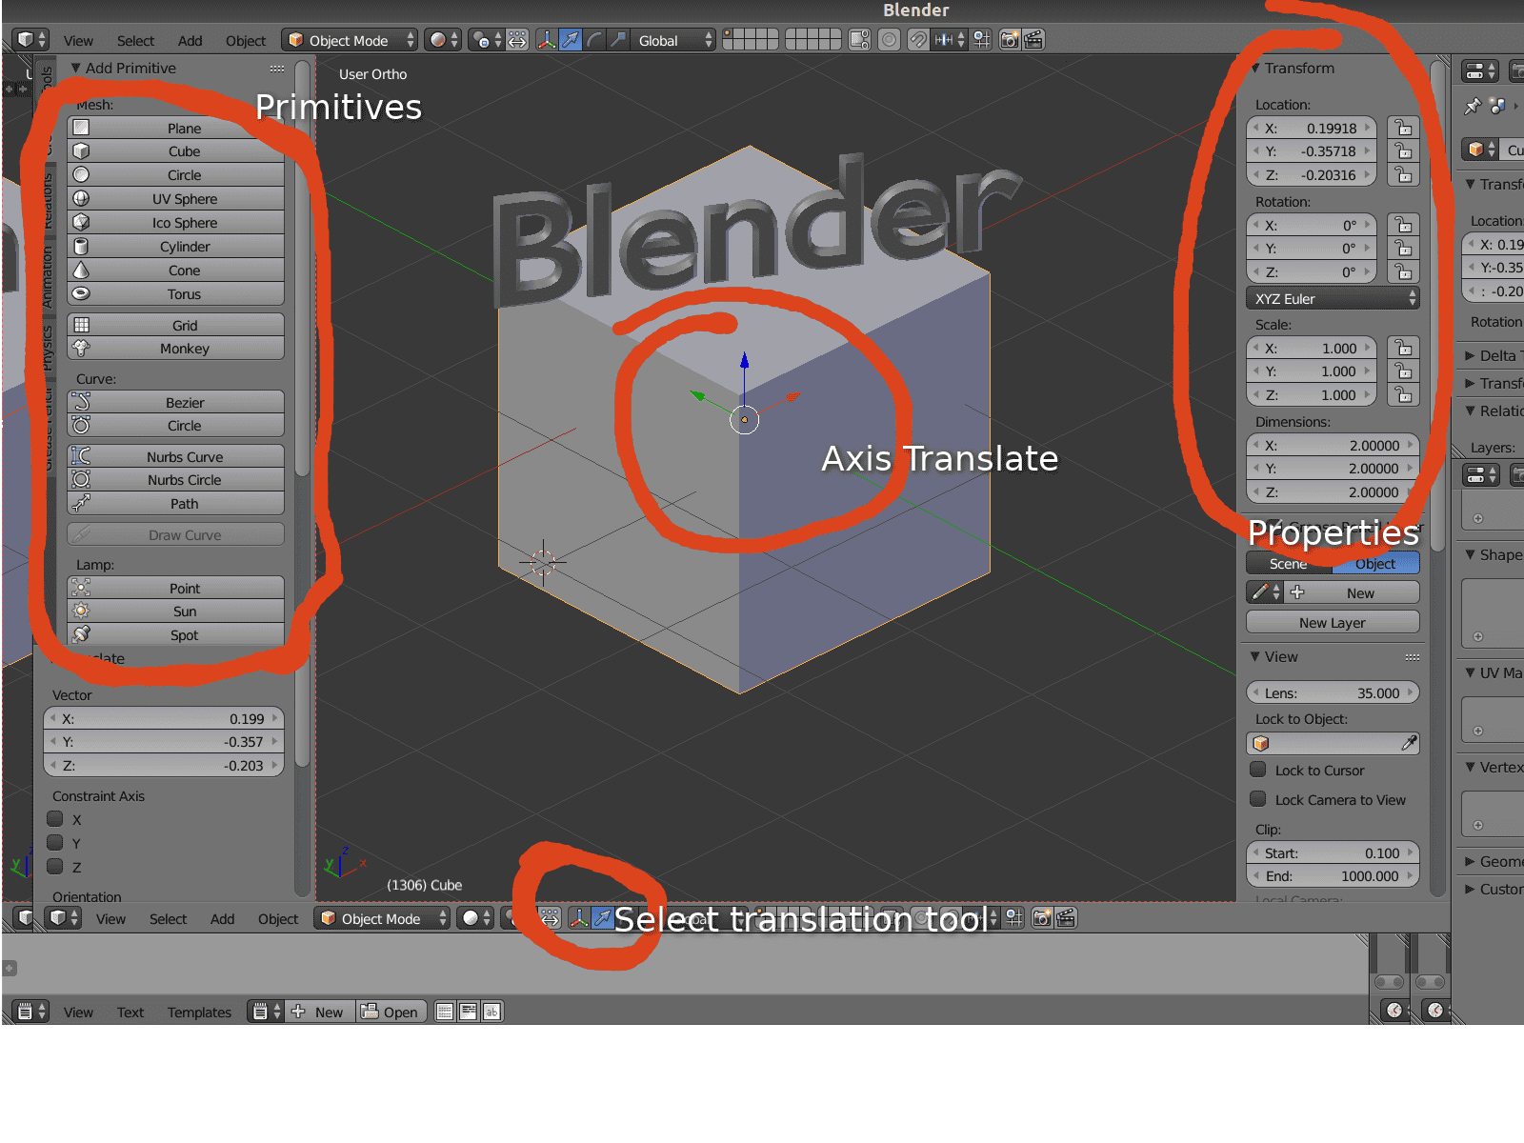Screen dimensions: 1524x1143
Task: Click the Dimensions X 2.00000 field
Action: pos(1333,445)
